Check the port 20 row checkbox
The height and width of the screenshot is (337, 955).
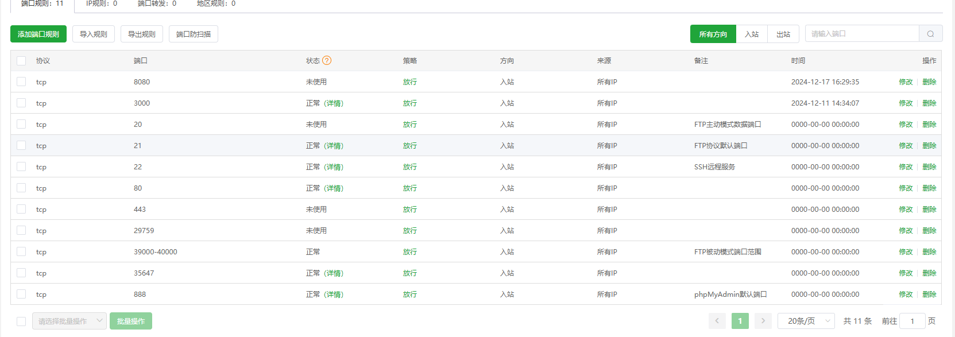click(21, 124)
